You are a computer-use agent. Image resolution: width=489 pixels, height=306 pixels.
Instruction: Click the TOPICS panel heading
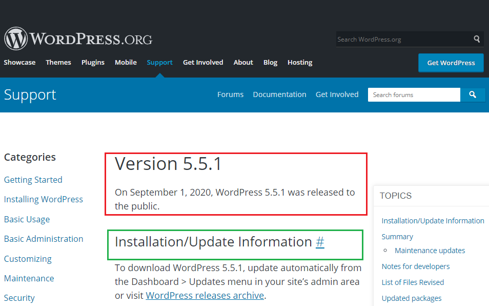click(396, 196)
